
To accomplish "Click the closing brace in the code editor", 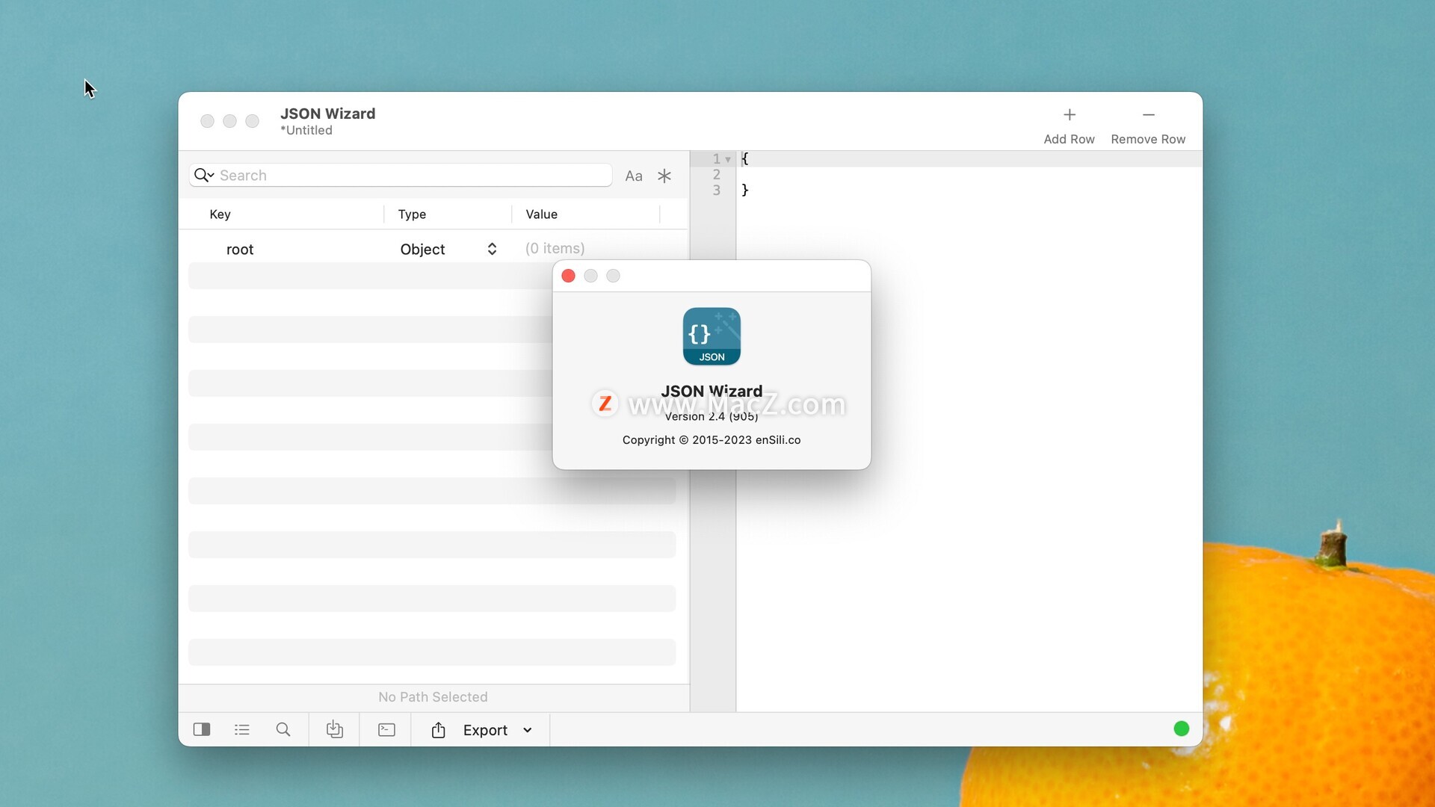I will 744,190.
